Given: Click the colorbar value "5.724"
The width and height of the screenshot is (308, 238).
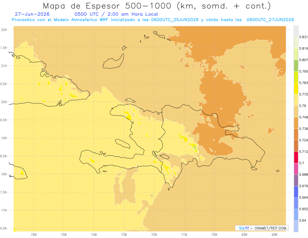Looking at the screenshot, I should [303, 140].
